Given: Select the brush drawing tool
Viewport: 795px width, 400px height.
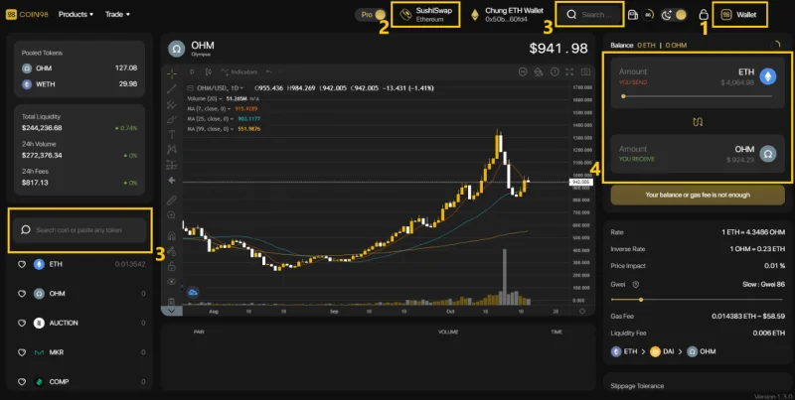Looking at the screenshot, I should 172,119.
